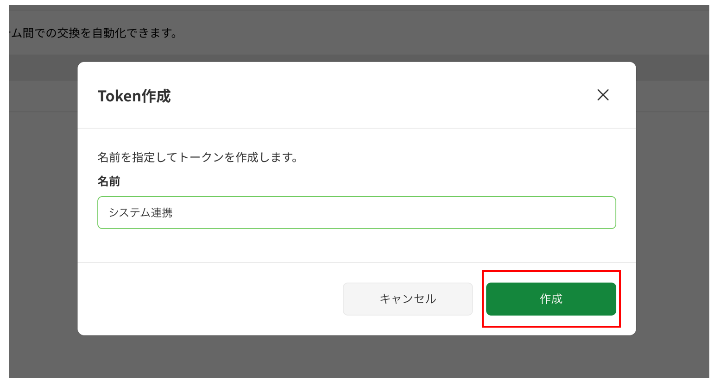The height and width of the screenshot is (385, 720).
Task: Close the Token作成 dialog with X icon
Action: (x=603, y=95)
